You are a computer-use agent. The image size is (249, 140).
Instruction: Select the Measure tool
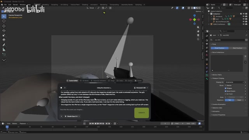(x=4, y=50)
